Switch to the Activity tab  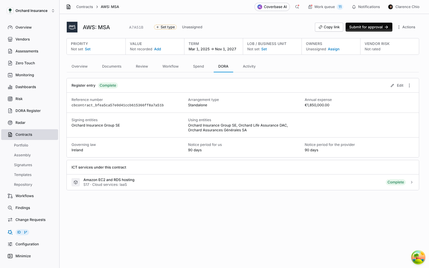point(249,66)
